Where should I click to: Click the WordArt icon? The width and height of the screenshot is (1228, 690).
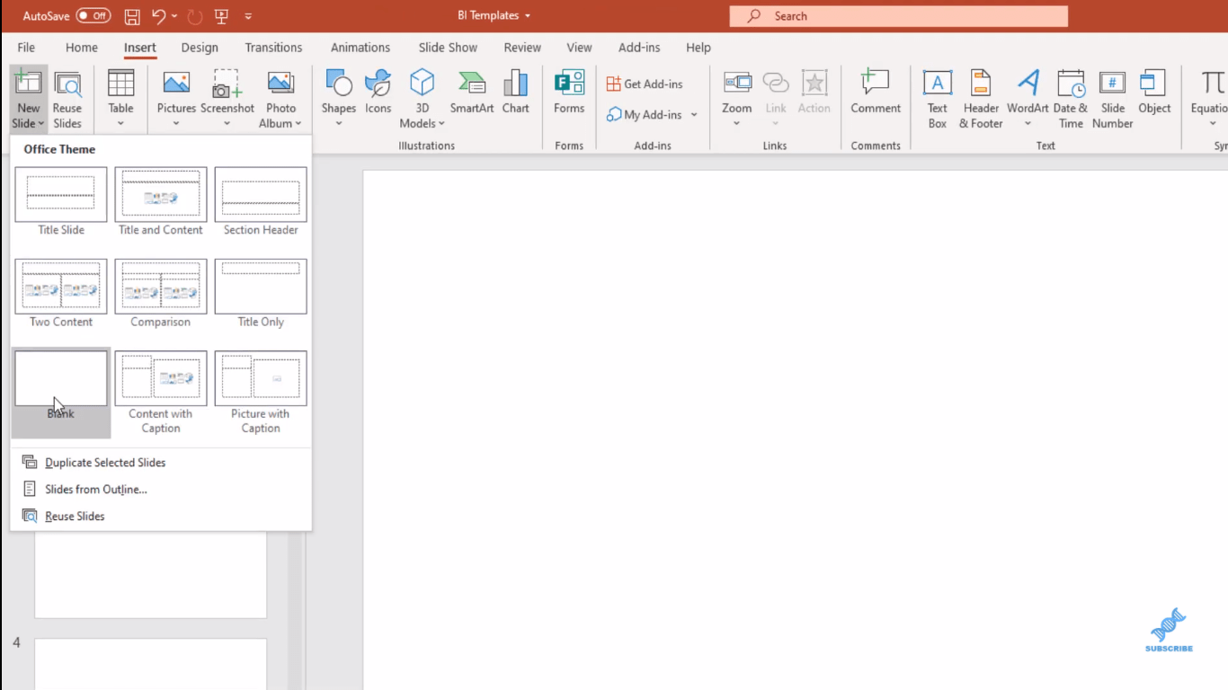pyautogui.click(x=1028, y=84)
